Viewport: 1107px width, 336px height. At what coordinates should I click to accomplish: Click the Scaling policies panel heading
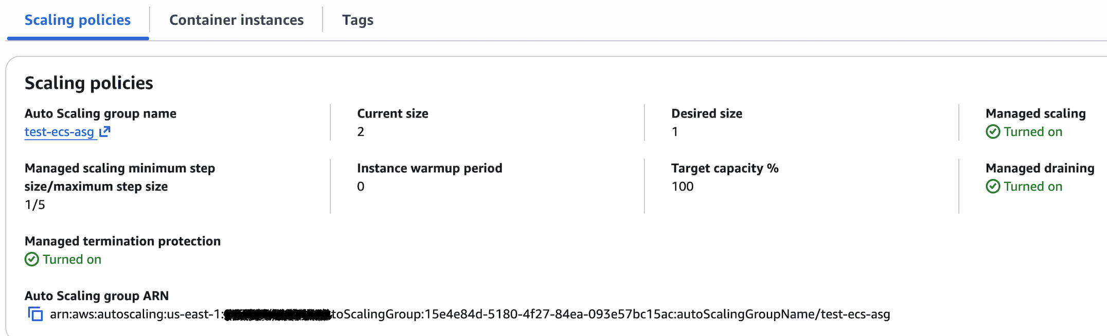[89, 83]
